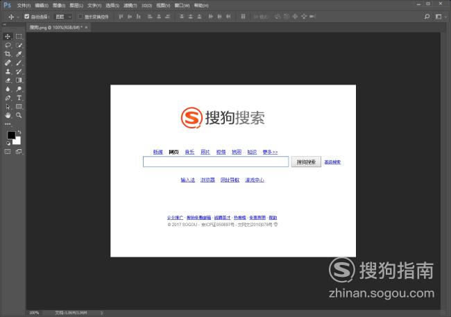
Task: Click the 地图 link in the canvas
Action: coord(237,152)
